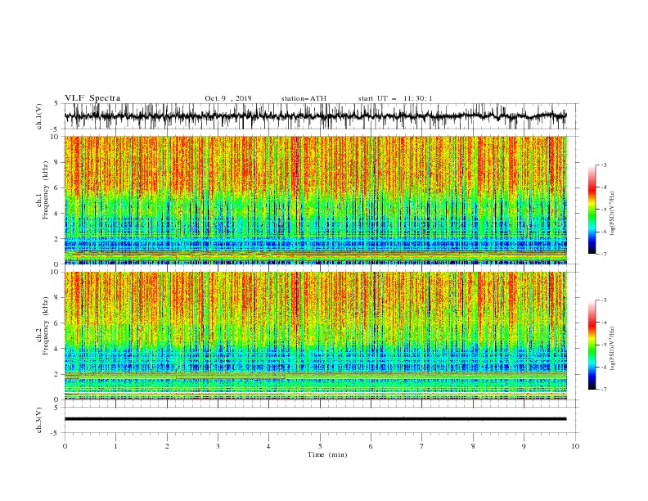The height and width of the screenshot is (501, 648).
Task: Click time axis tick label "1"
Action: click(115, 446)
